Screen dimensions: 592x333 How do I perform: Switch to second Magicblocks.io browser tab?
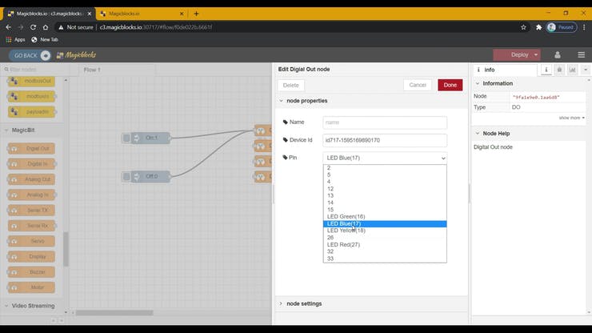(141, 14)
